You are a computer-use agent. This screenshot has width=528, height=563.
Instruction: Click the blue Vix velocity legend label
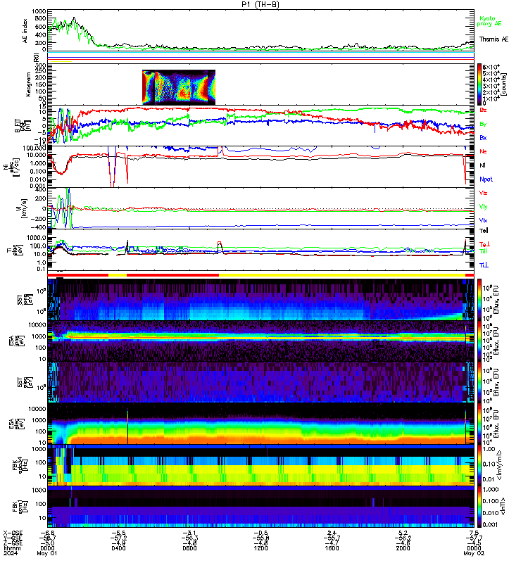point(483,220)
